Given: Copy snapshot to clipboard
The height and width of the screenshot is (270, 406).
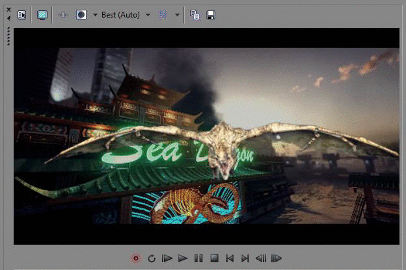Looking at the screenshot, I should pos(195,15).
